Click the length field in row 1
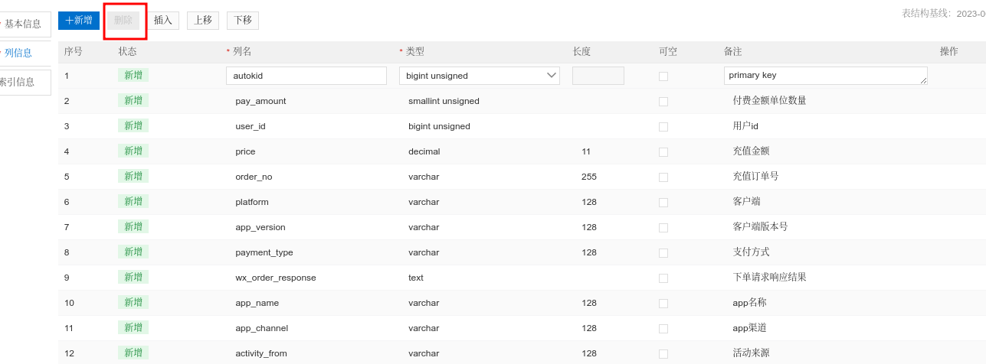986x364 pixels. (598, 76)
